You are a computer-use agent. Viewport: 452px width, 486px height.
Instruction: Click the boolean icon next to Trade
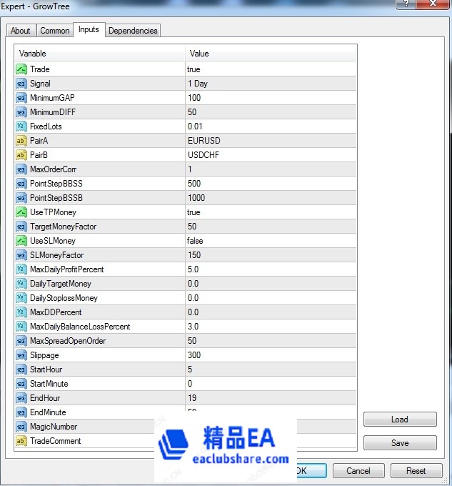(21, 69)
